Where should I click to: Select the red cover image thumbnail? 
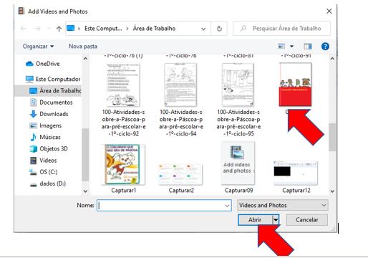pyautogui.click(x=295, y=85)
